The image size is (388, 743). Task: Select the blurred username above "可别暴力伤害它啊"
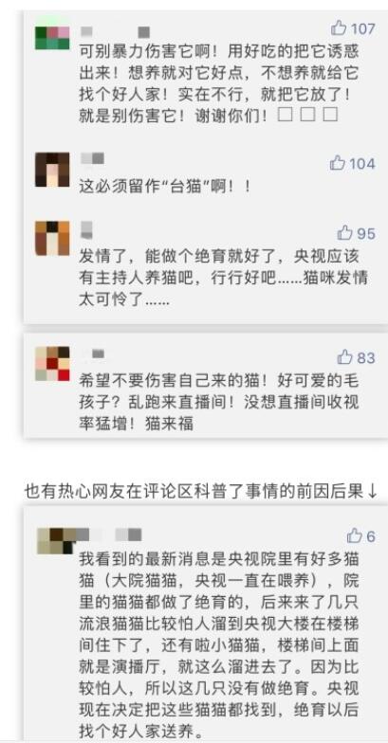(116, 32)
